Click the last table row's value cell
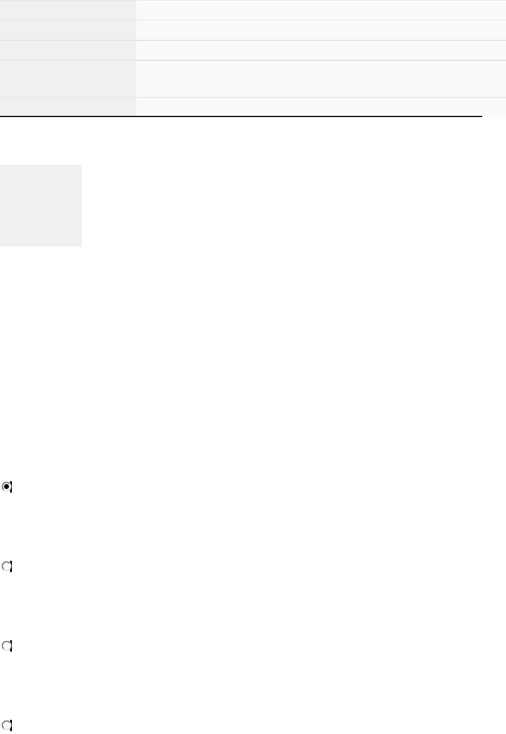The image size is (506, 734). point(321,106)
